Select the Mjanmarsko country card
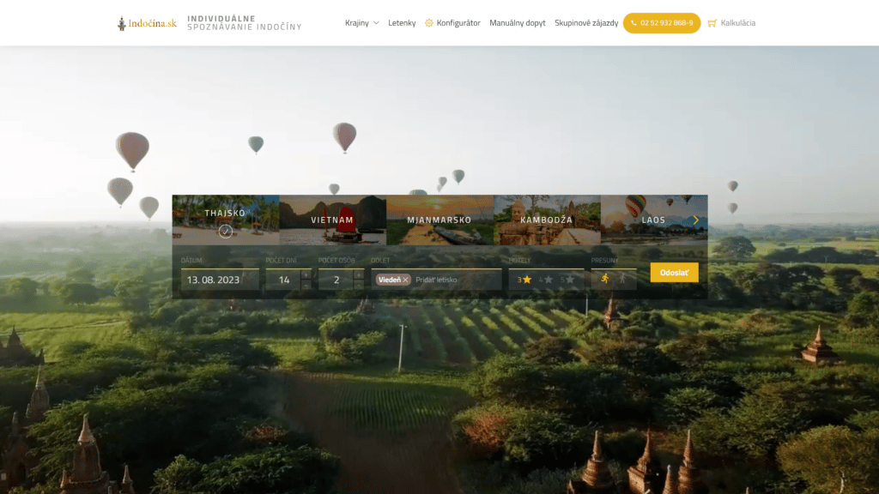The width and height of the screenshot is (879, 494). click(439, 220)
